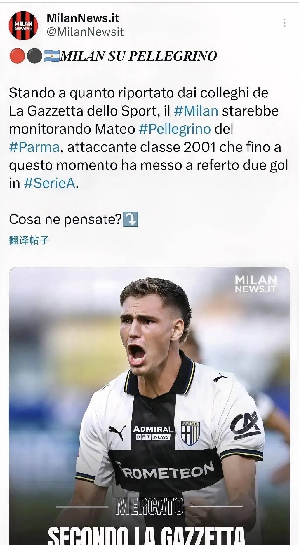Click the MilanNews.it account name
Image resolution: width=299 pixels, height=545 pixels.
(x=83, y=18)
